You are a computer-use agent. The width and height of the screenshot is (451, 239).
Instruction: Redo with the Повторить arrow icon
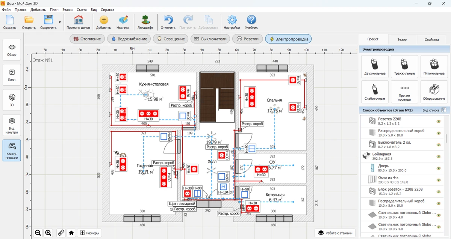pyautogui.click(x=188, y=22)
